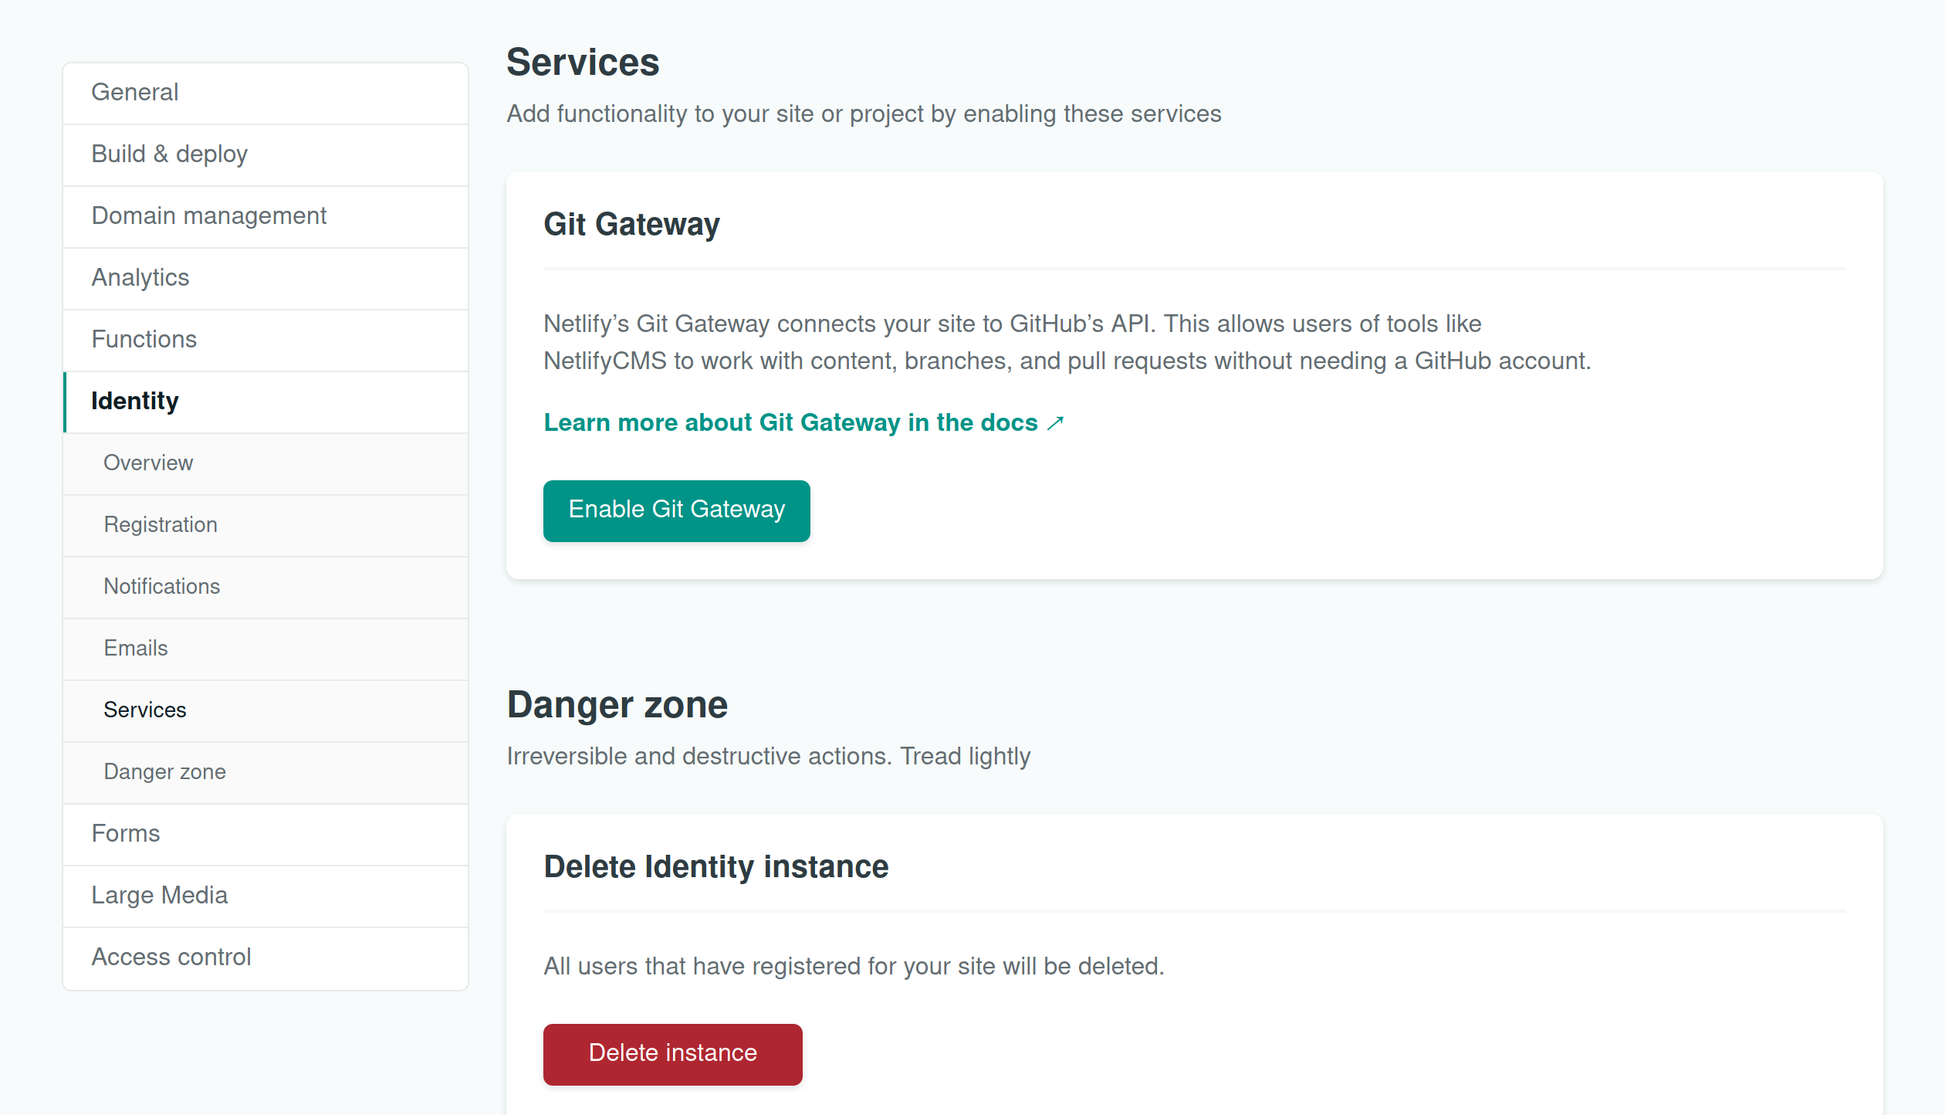Select the Services subsection in the sidebar

(145, 710)
